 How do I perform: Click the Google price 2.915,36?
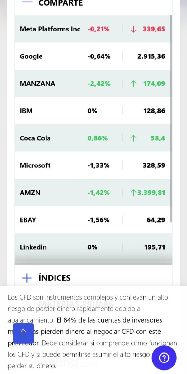151,56
